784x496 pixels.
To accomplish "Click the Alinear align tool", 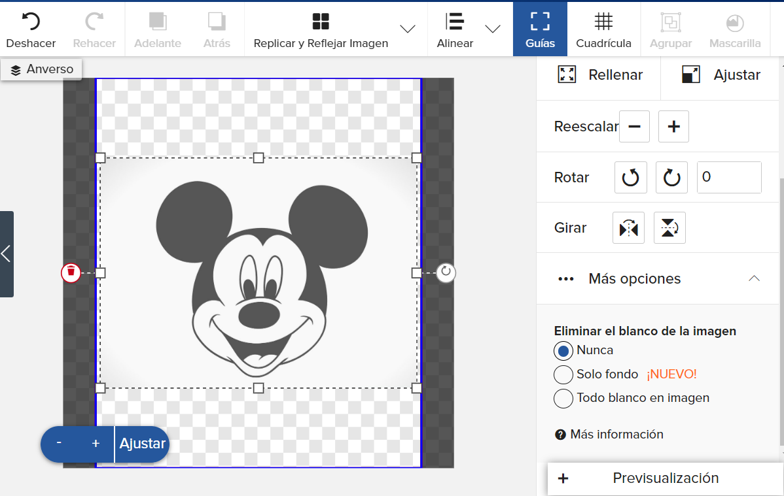I will [x=455, y=29].
